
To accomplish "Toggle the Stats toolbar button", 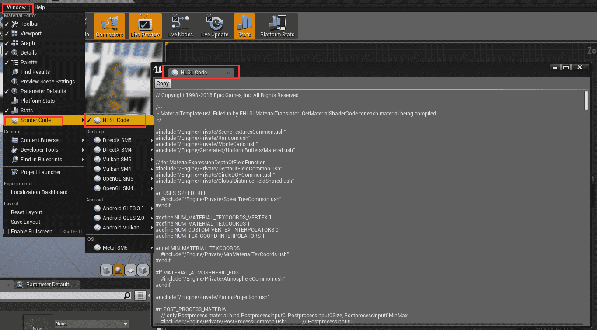I will click(x=244, y=26).
